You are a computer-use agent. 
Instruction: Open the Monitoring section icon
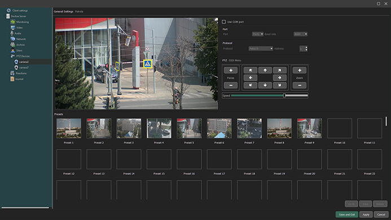click(x=13, y=22)
